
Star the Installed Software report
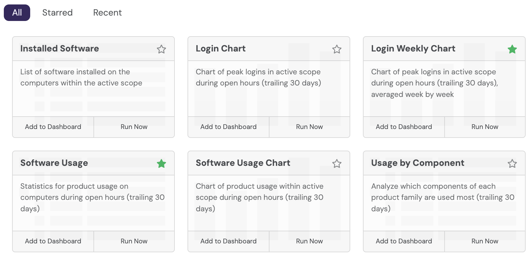coord(161,49)
